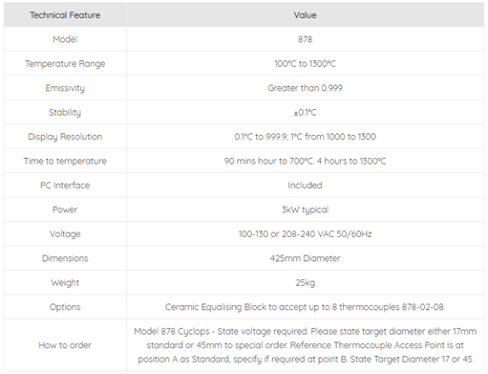
Task: Select the How to order label
Action: pyautogui.click(x=65, y=345)
